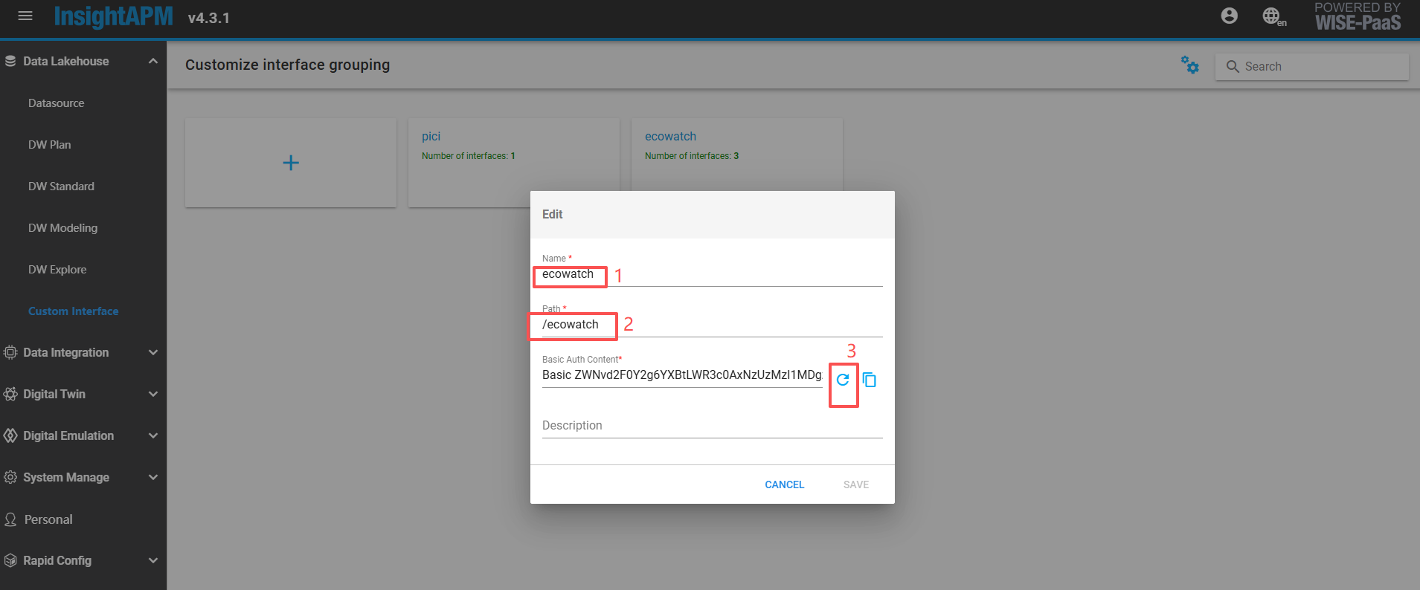Expand the Rapid Config section
Screen dimensions: 1420x590
coord(153,560)
